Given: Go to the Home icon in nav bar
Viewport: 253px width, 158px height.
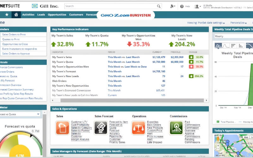Looking at the screenshot, I should pyautogui.click(x=16, y=15).
